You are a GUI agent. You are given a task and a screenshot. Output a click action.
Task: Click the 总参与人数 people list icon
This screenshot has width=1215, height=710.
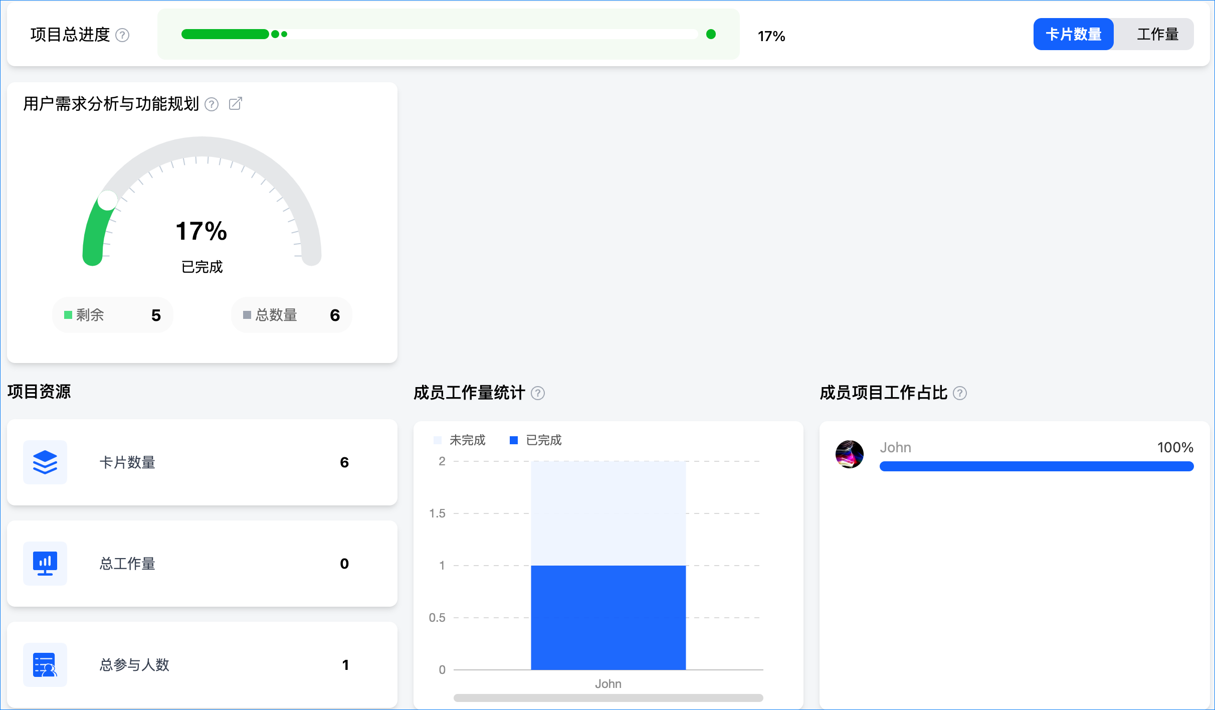coord(45,665)
